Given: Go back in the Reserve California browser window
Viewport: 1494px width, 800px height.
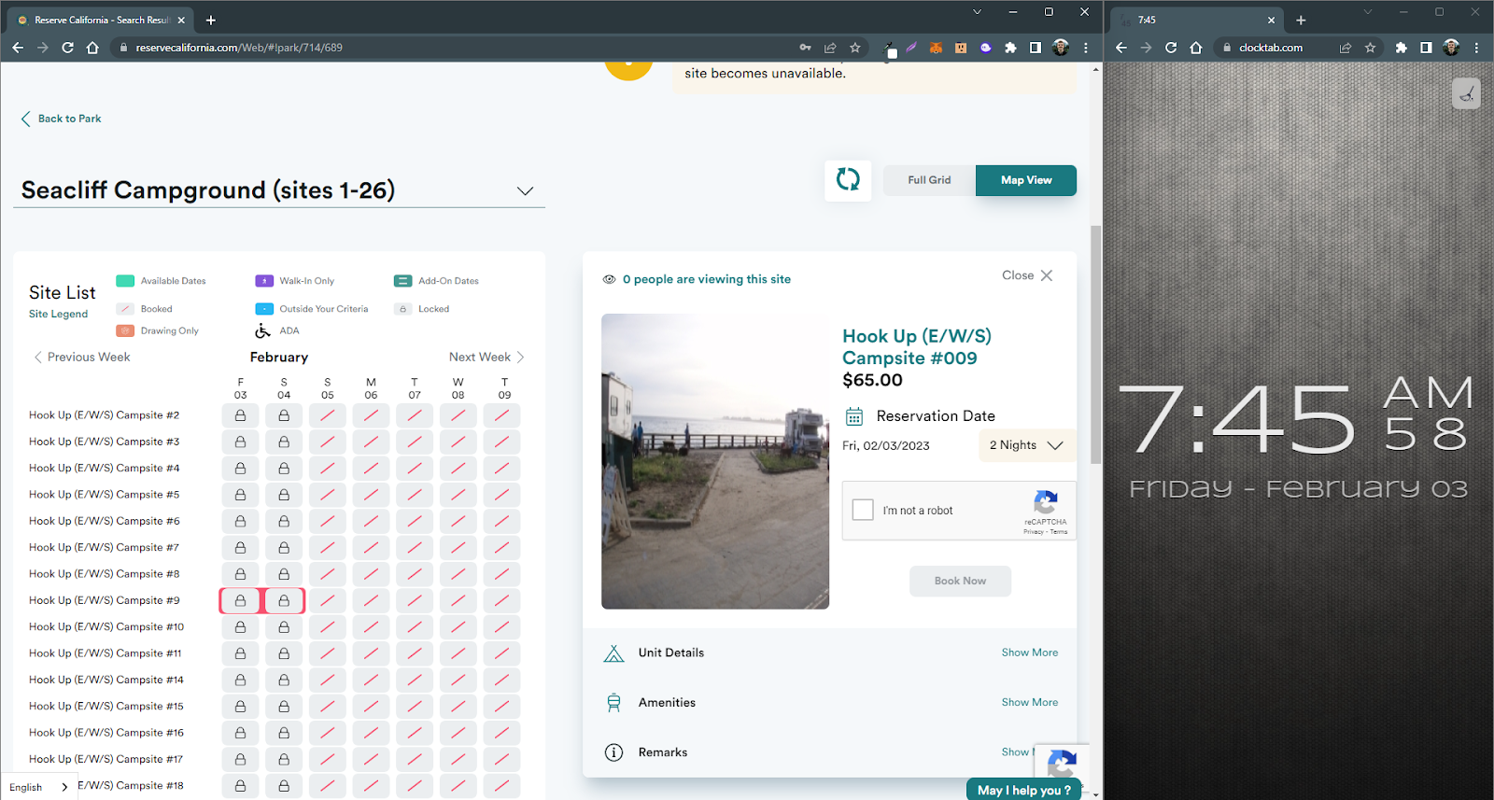Looking at the screenshot, I should pos(18,48).
